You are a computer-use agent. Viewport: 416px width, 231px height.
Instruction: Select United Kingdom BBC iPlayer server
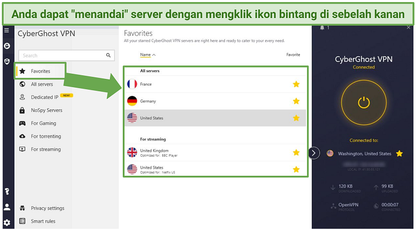tap(215, 153)
